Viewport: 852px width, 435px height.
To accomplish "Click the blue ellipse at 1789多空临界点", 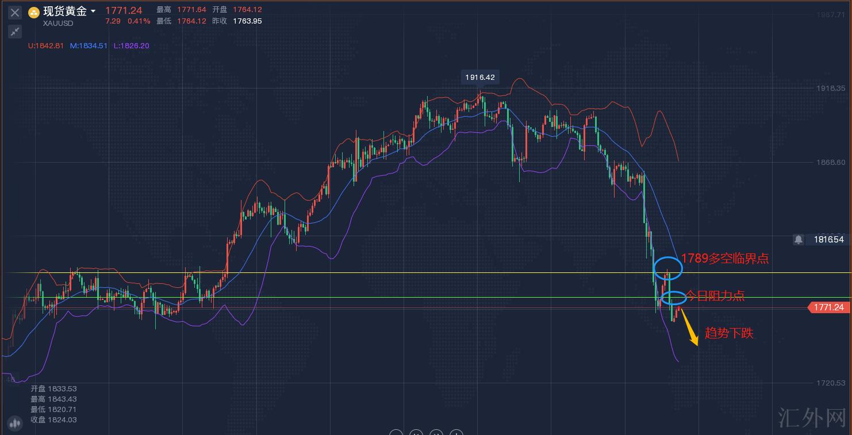I will click(667, 268).
